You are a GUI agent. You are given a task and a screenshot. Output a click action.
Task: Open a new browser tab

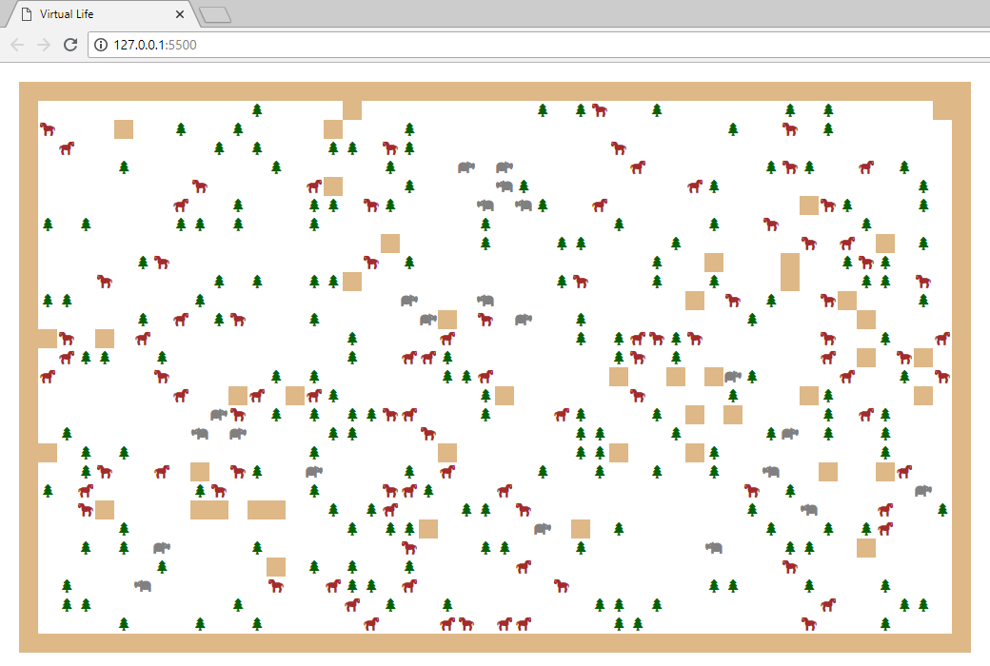216,14
